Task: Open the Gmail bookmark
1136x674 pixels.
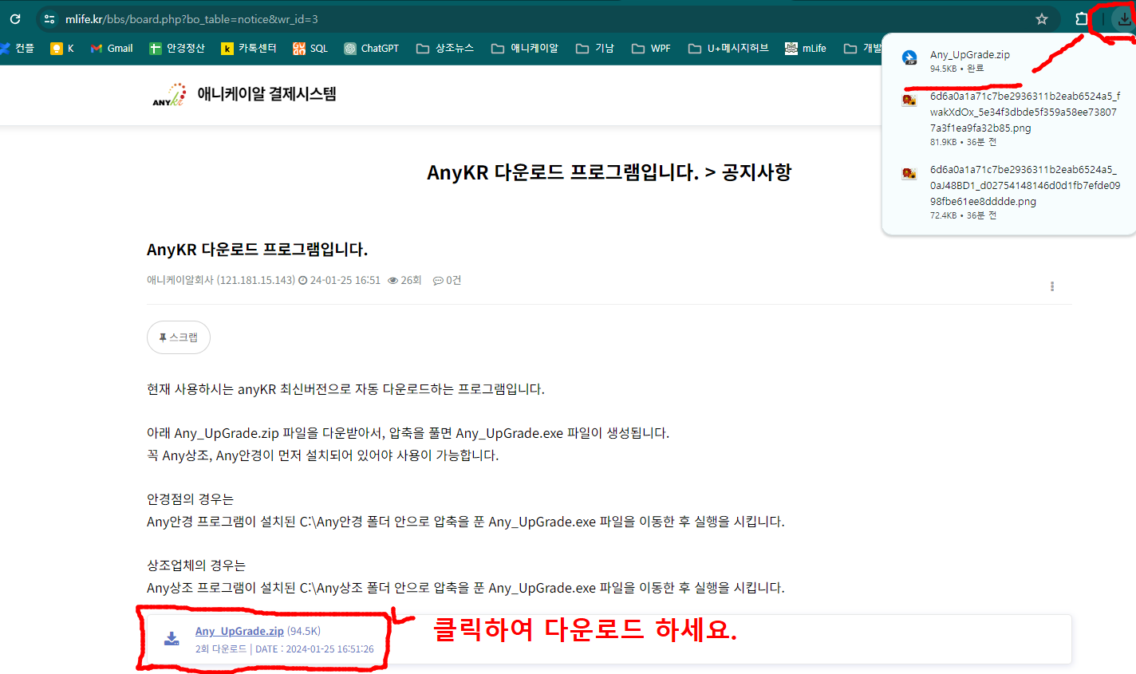Action: [112, 49]
